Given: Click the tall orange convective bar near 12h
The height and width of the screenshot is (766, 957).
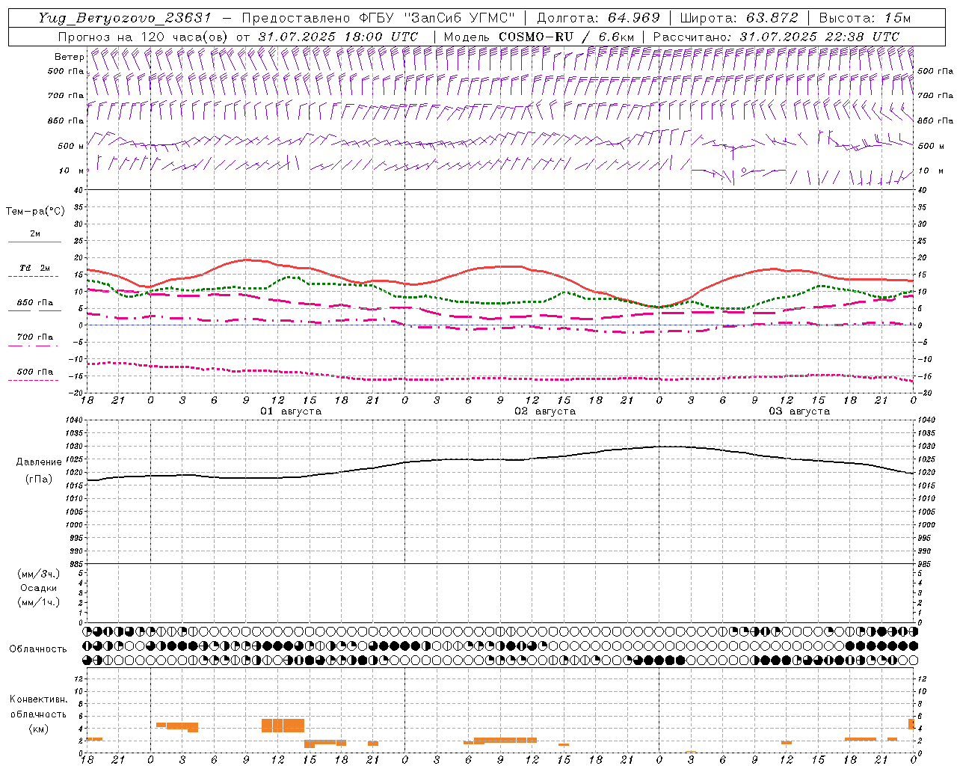Looking at the screenshot, I should tap(283, 726).
